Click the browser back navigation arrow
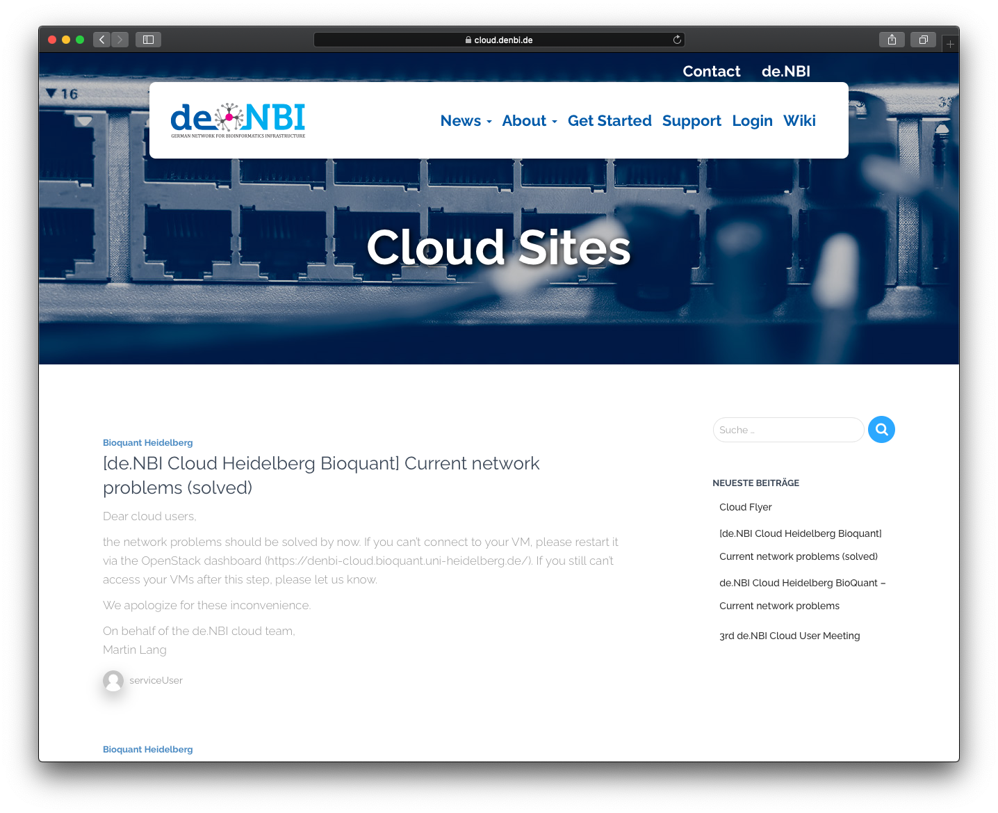The height and width of the screenshot is (813, 998). point(101,40)
